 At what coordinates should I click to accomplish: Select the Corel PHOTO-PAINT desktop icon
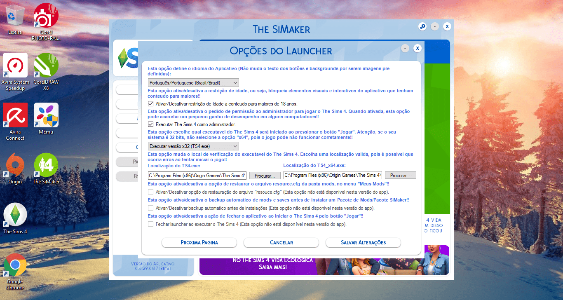point(46,22)
